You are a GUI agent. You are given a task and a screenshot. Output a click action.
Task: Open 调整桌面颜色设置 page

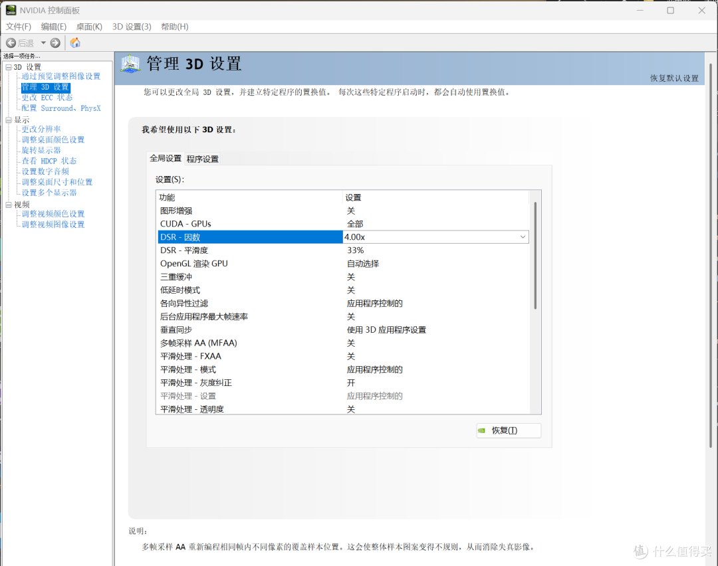(x=53, y=140)
